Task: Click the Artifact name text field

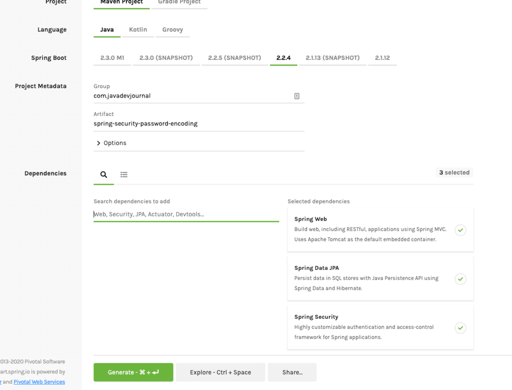Action: point(198,124)
